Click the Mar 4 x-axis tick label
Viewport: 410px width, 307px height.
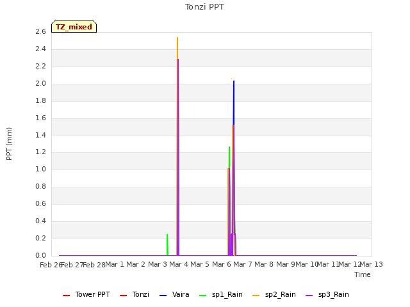(179, 264)
